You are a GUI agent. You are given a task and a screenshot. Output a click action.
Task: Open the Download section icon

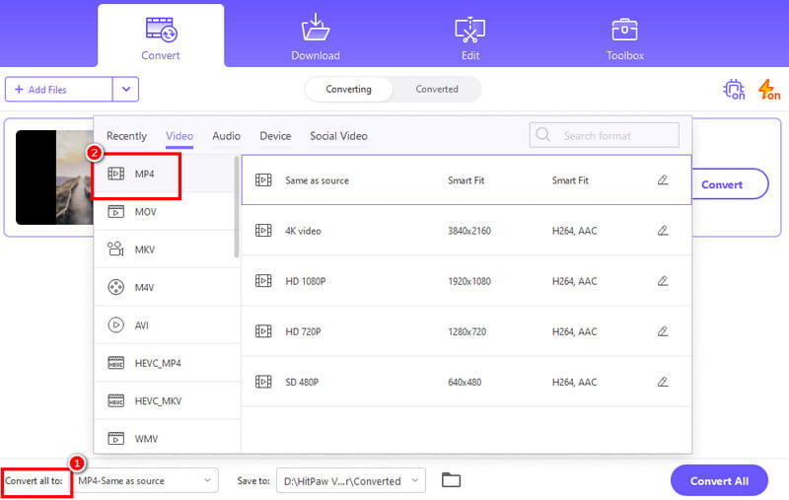click(x=315, y=30)
